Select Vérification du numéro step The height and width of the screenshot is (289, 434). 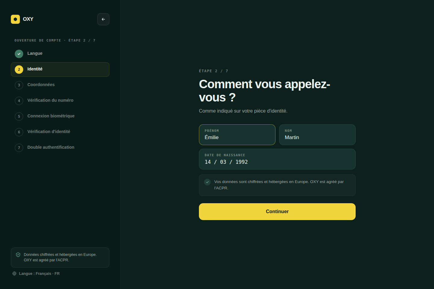point(60,101)
